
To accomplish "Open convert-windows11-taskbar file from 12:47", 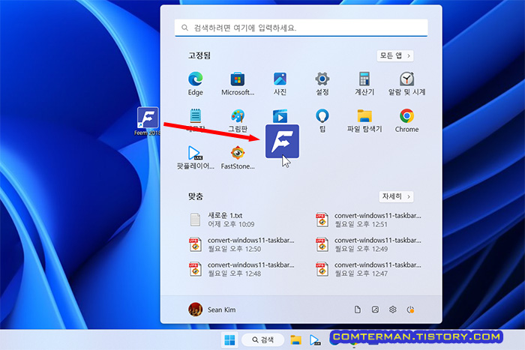I will pos(368,269).
